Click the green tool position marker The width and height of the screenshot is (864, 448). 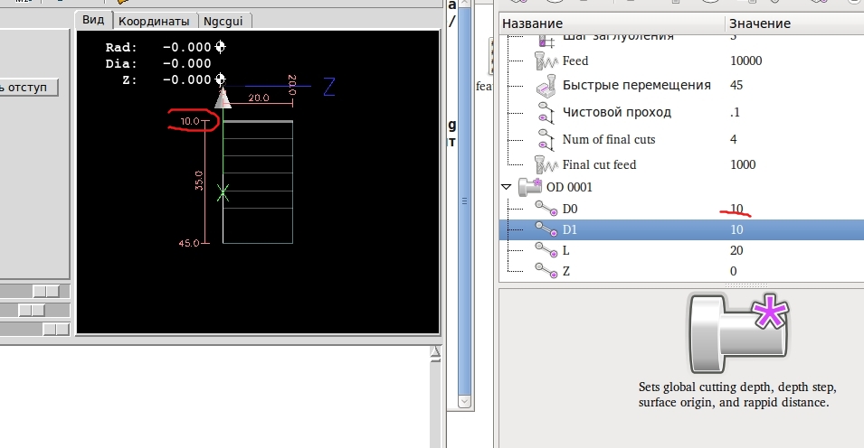[223, 193]
